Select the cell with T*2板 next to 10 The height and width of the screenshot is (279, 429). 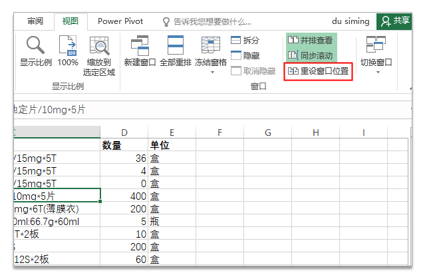coord(57,234)
